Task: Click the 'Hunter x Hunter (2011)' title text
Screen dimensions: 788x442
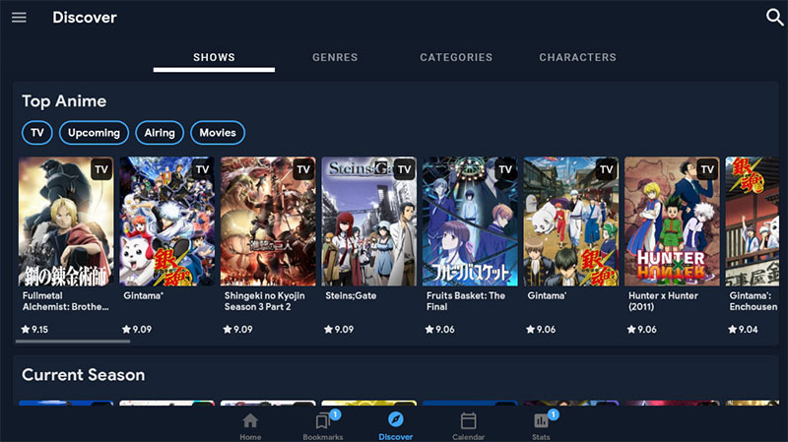Action: pyautogui.click(x=663, y=301)
